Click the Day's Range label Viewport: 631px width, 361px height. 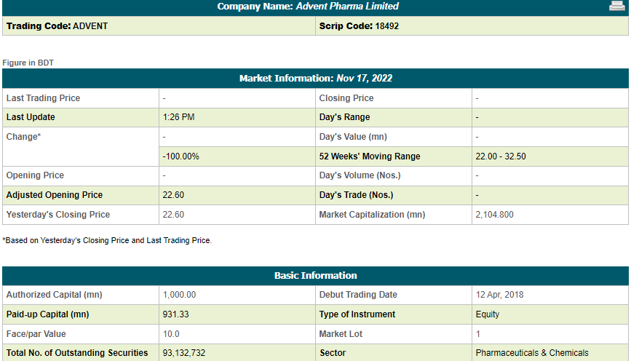pos(344,117)
